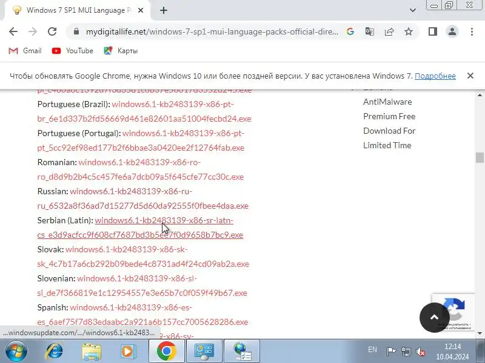485x363 pixels.
Task: Download Russian language pack link
Action: click(x=143, y=198)
